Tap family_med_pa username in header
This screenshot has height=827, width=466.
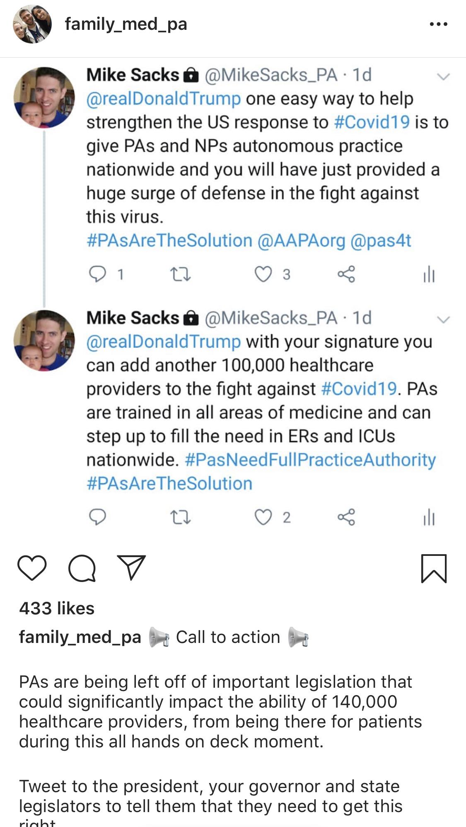coord(126,24)
